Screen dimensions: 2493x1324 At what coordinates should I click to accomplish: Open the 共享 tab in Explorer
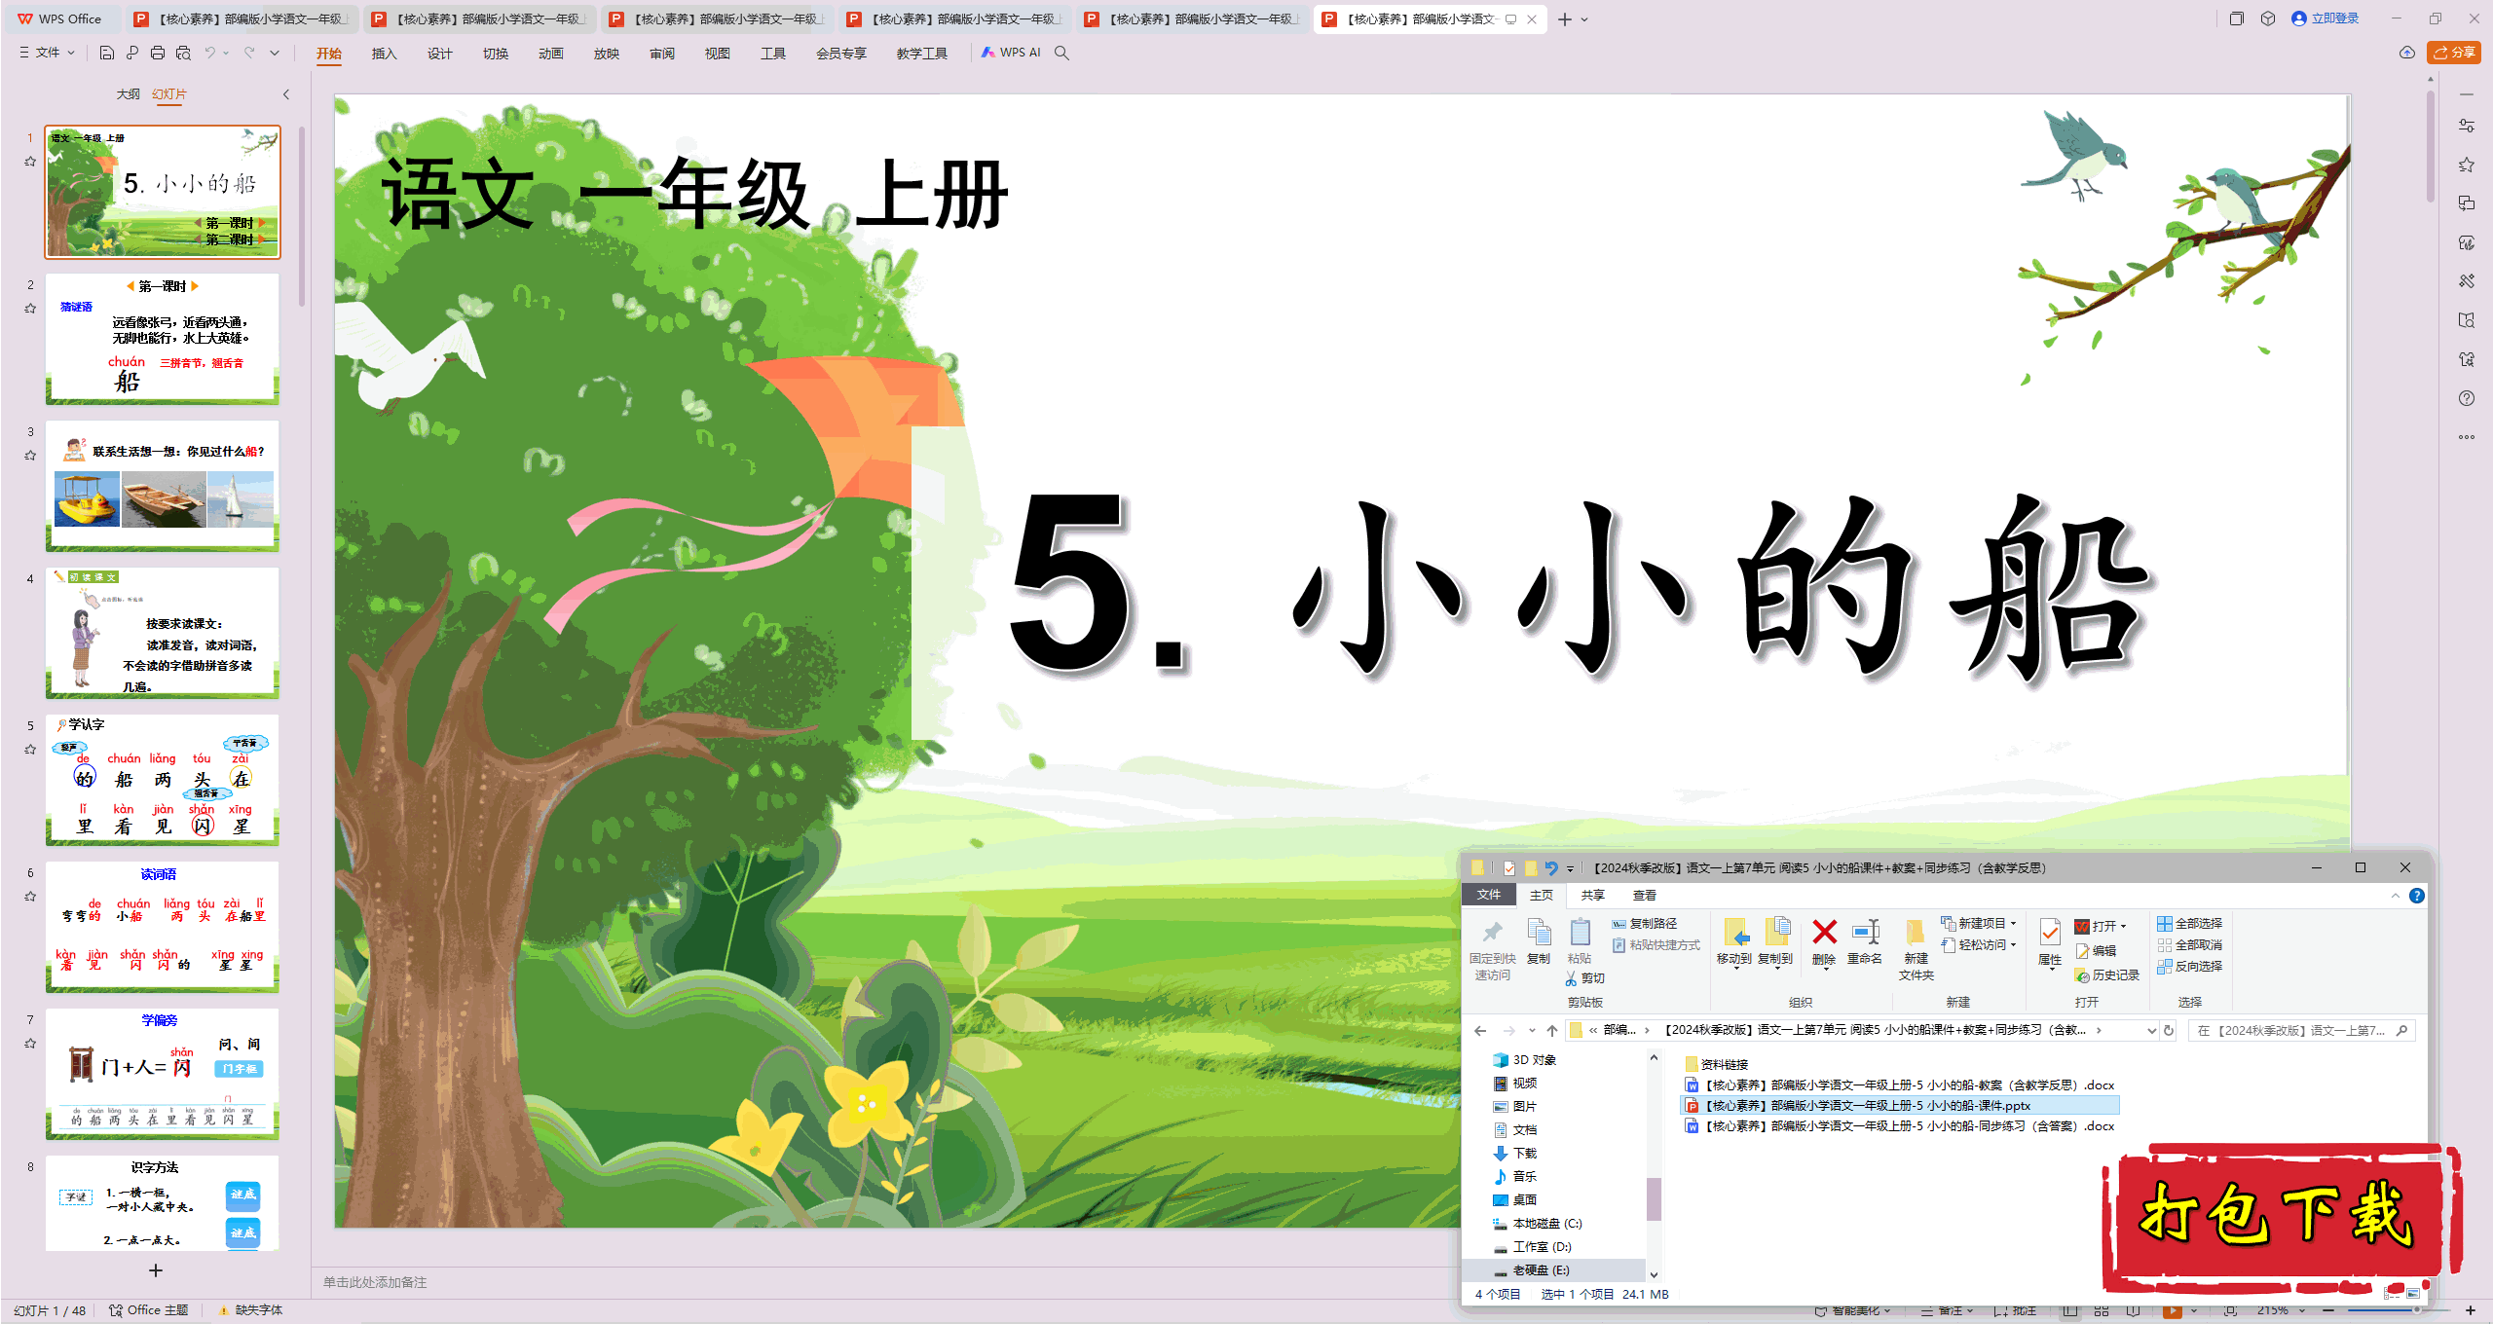(1592, 895)
